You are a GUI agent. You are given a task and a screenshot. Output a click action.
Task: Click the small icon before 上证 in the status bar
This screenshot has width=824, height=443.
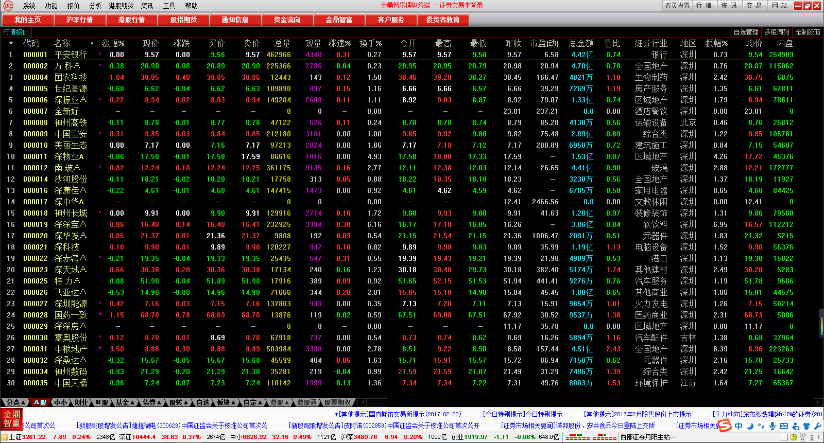[5, 437]
